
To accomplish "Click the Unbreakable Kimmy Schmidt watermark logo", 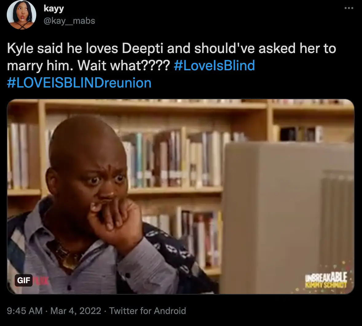I will [326, 280].
